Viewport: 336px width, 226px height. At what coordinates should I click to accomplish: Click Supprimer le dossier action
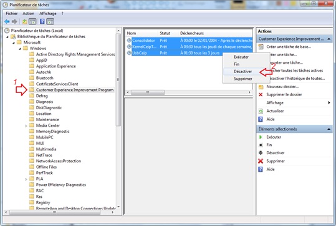[x=284, y=95]
